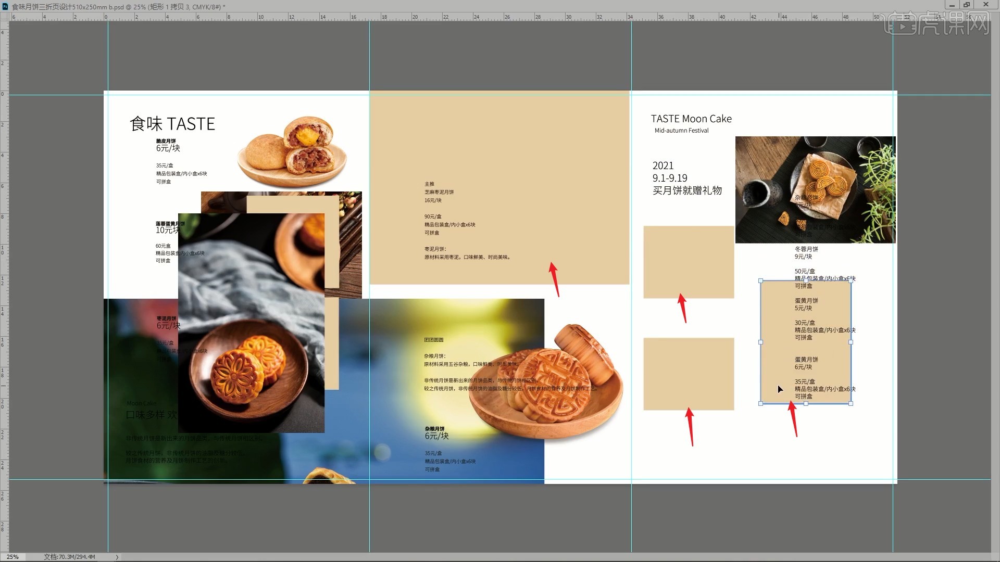Click the 食味 TASTE heading text
The height and width of the screenshot is (562, 1000).
pos(172,124)
